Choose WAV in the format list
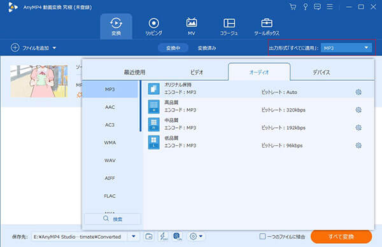This screenshot has width=382, height=247. click(110, 160)
